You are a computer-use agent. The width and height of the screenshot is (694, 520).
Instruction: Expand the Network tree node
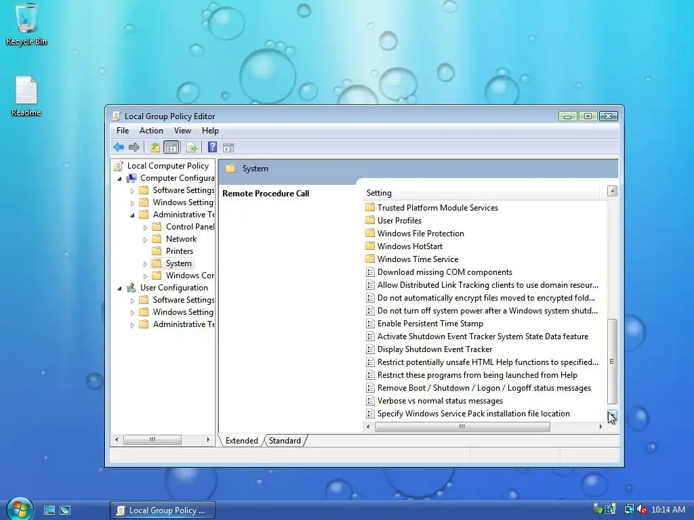coord(145,240)
